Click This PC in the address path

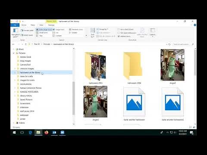click(x=37, y=44)
